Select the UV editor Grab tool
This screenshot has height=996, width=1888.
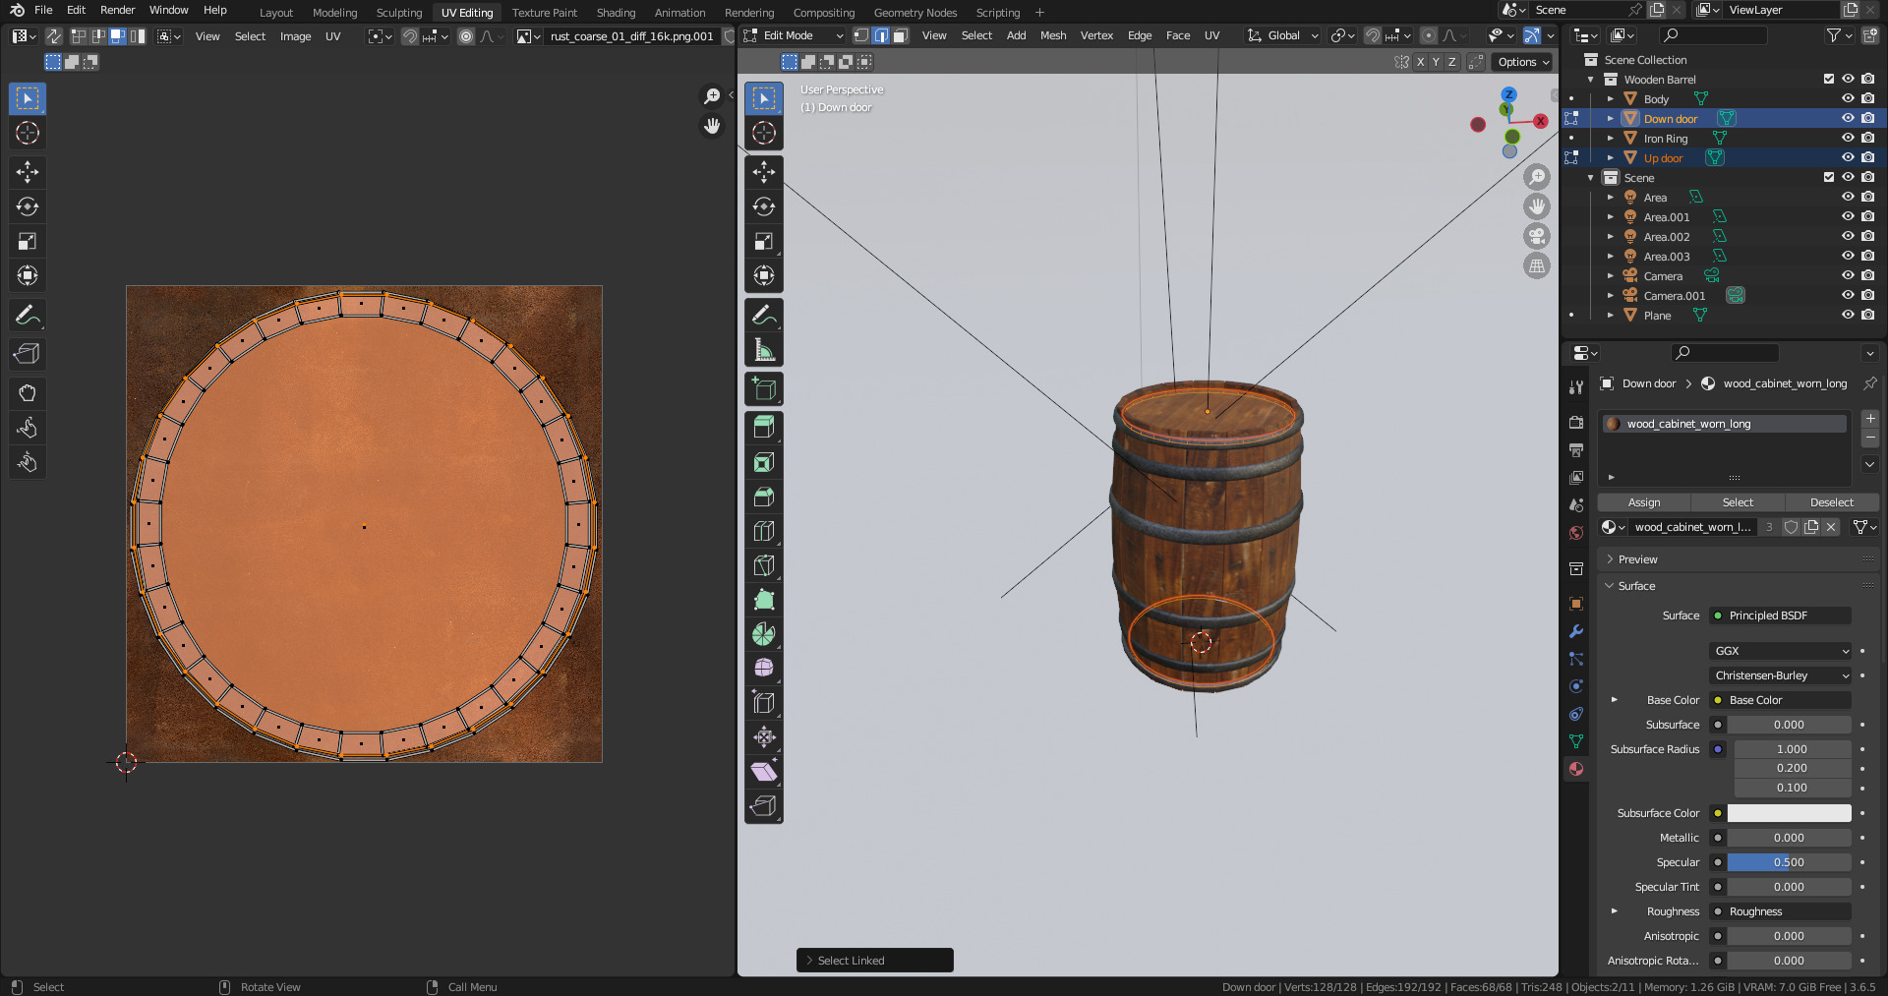(x=28, y=393)
